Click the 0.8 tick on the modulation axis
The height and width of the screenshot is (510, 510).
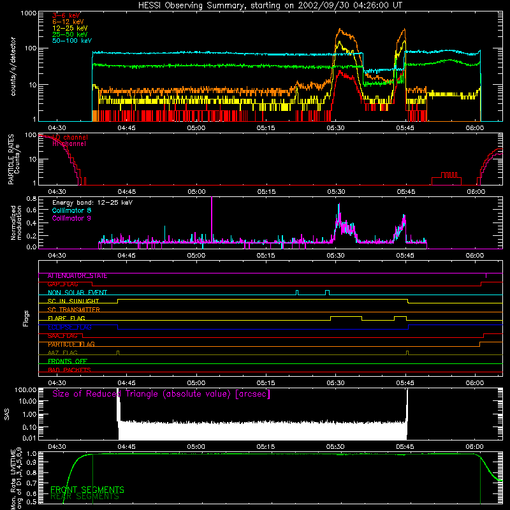[31, 198]
